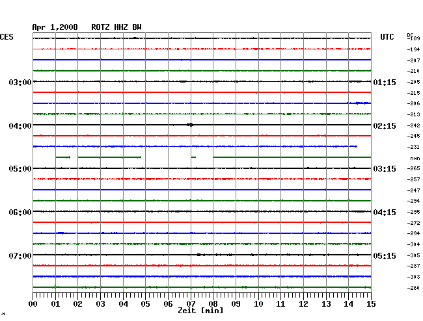Select the 04 minute axis label
Screen dimensions: 423x321
(123, 304)
